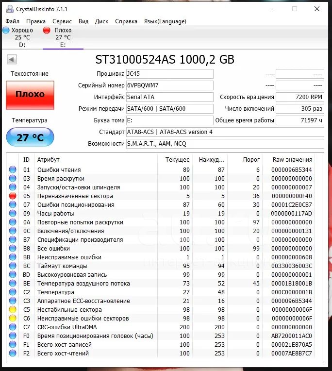The image size is (332, 371).
Task: Click the disk title ST31000524AS 1000,2 GB
Action: [165, 59]
